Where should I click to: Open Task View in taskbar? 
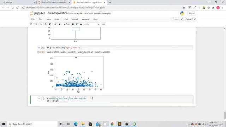click(x=68, y=124)
